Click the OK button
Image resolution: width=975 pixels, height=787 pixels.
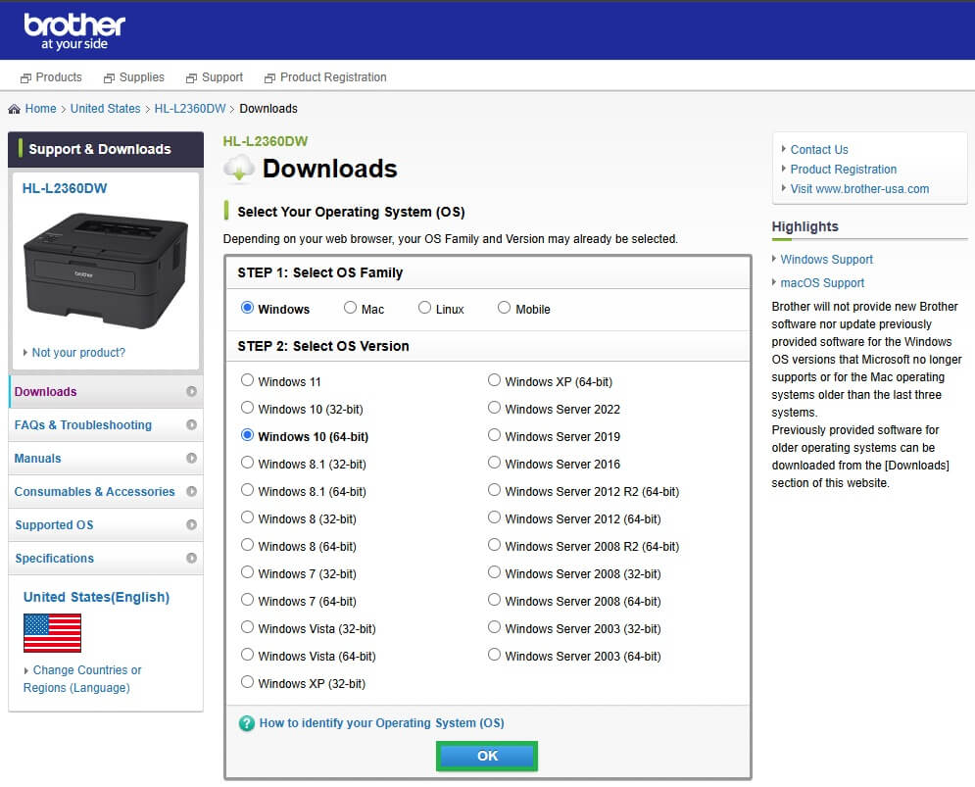pyautogui.click(x=487, y=756)
